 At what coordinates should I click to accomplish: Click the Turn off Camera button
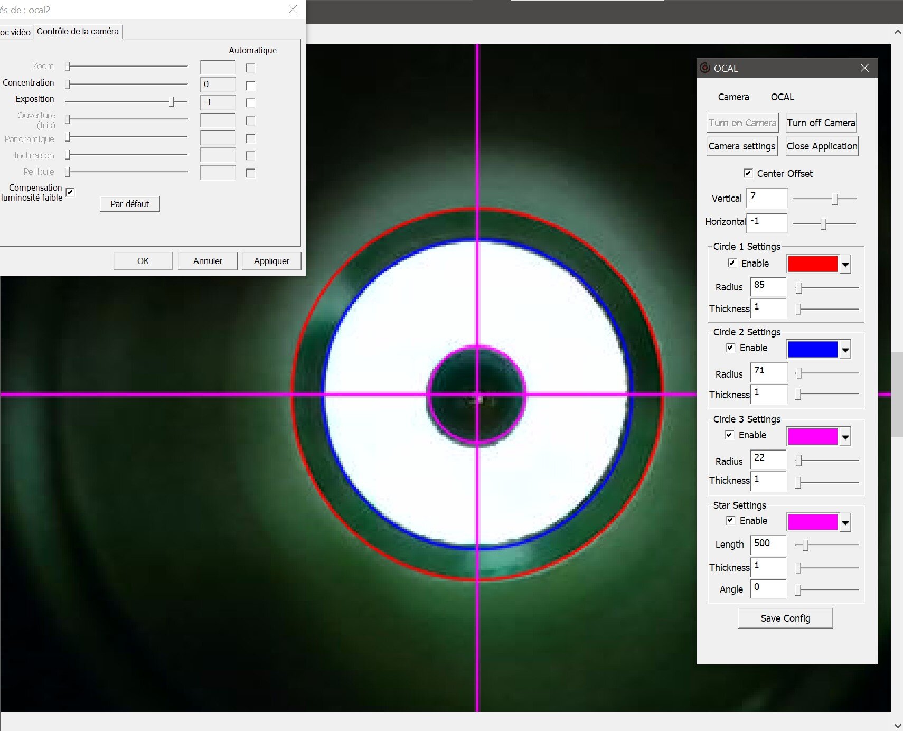821,123
